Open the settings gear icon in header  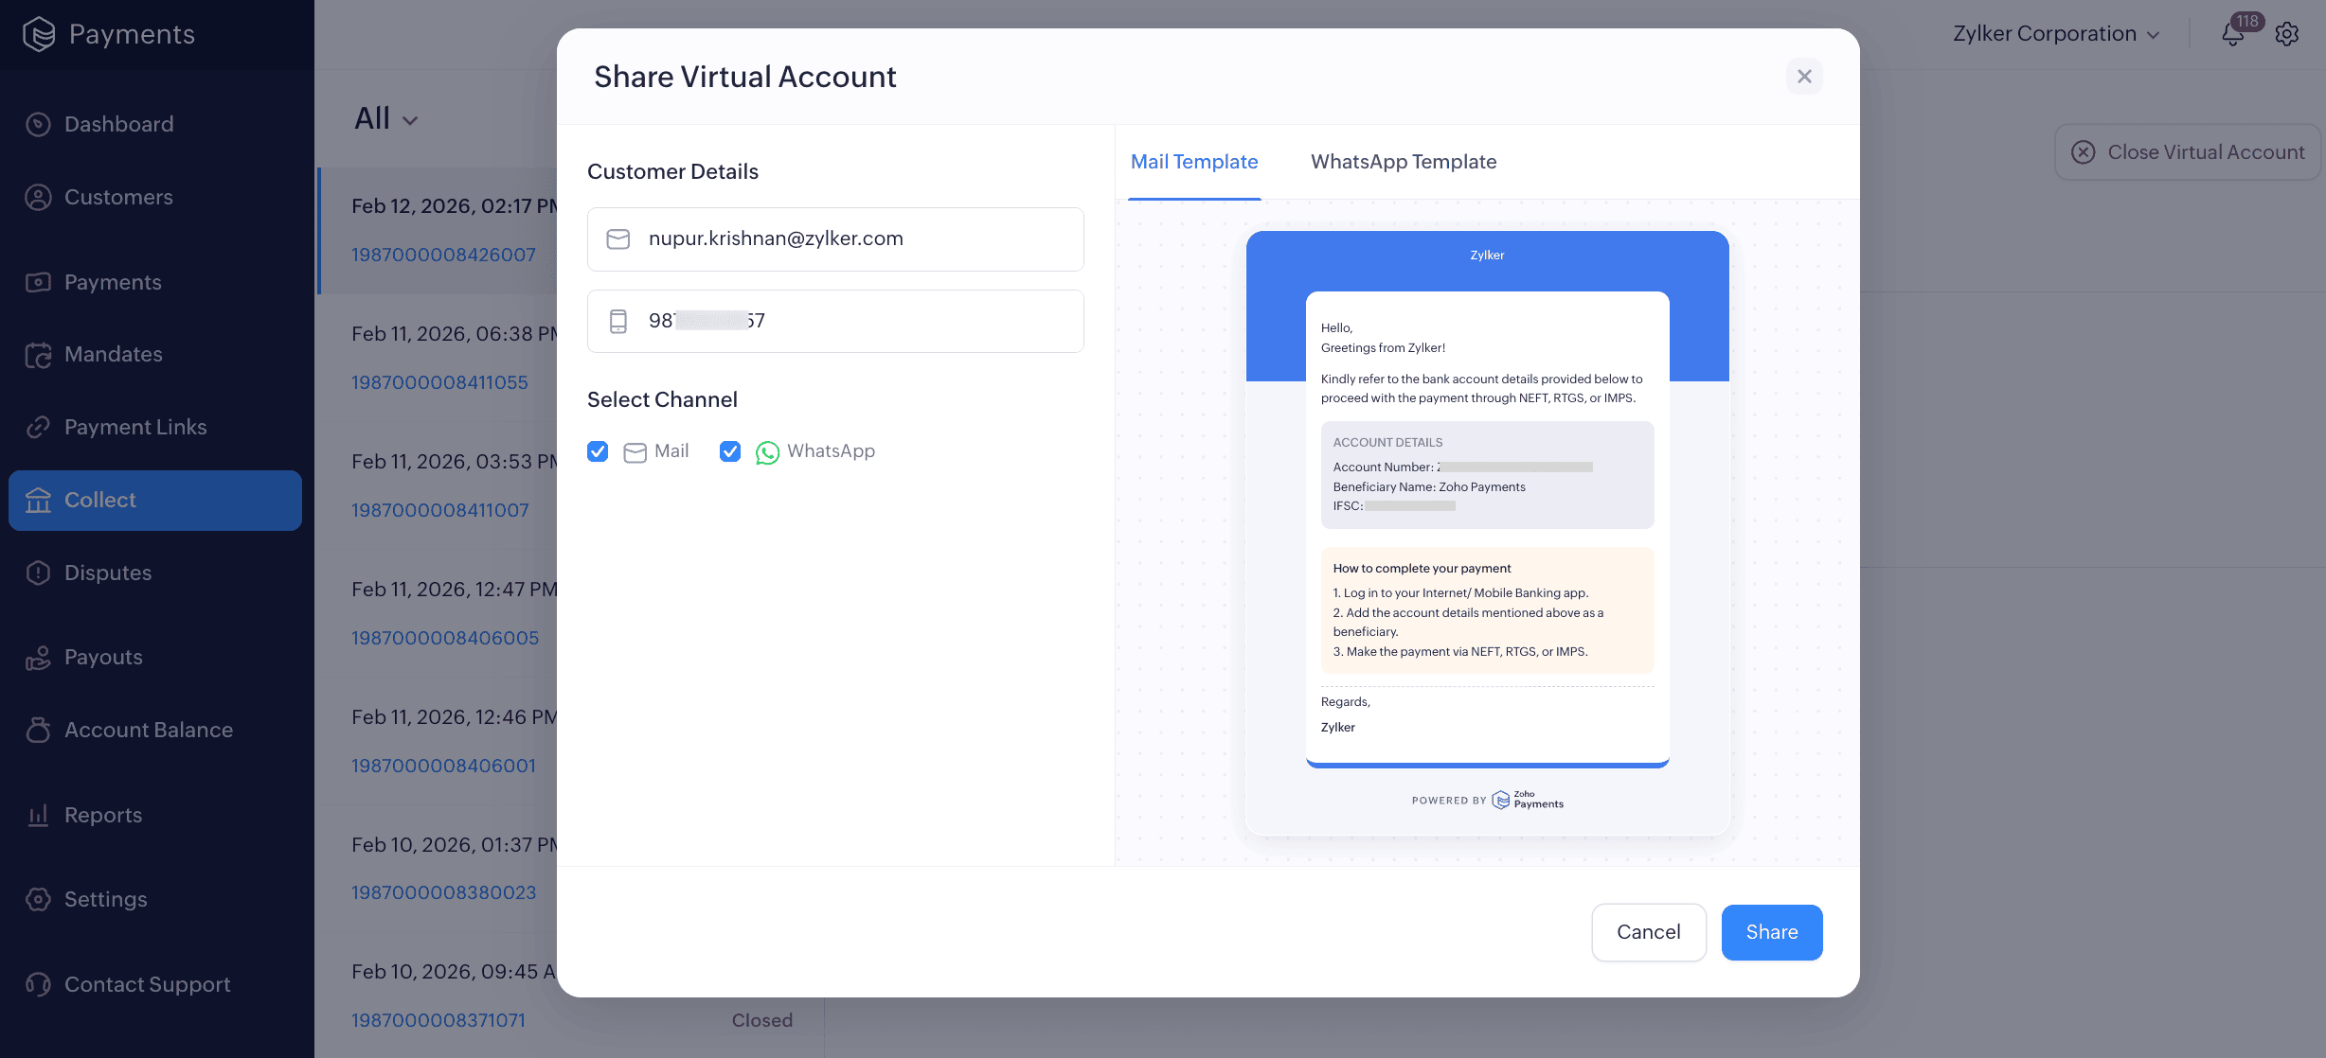[x=2287, y=35]
